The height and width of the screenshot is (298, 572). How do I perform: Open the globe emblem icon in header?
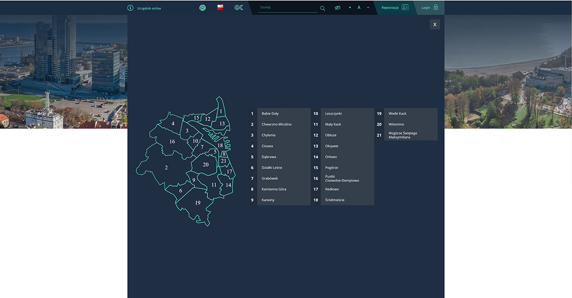coord(203,8)
